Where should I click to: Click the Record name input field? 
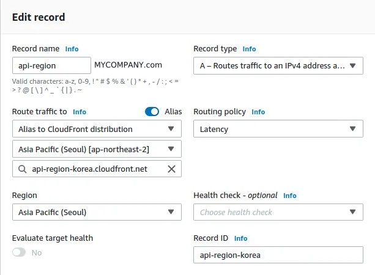[x=51, y=65]
